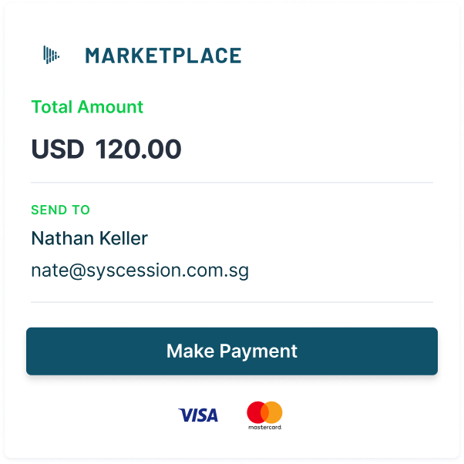Screen dimensions: 464x464
Task: Select the SEND TO label
Action: [x=60, y=210]
